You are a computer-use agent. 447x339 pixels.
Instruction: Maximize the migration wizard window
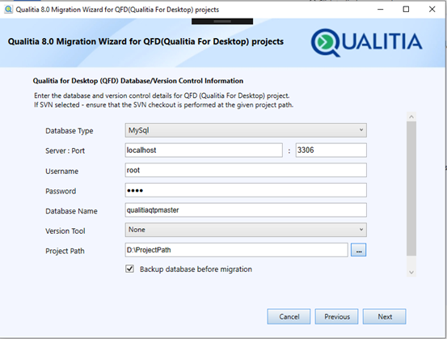coord(406,10)
